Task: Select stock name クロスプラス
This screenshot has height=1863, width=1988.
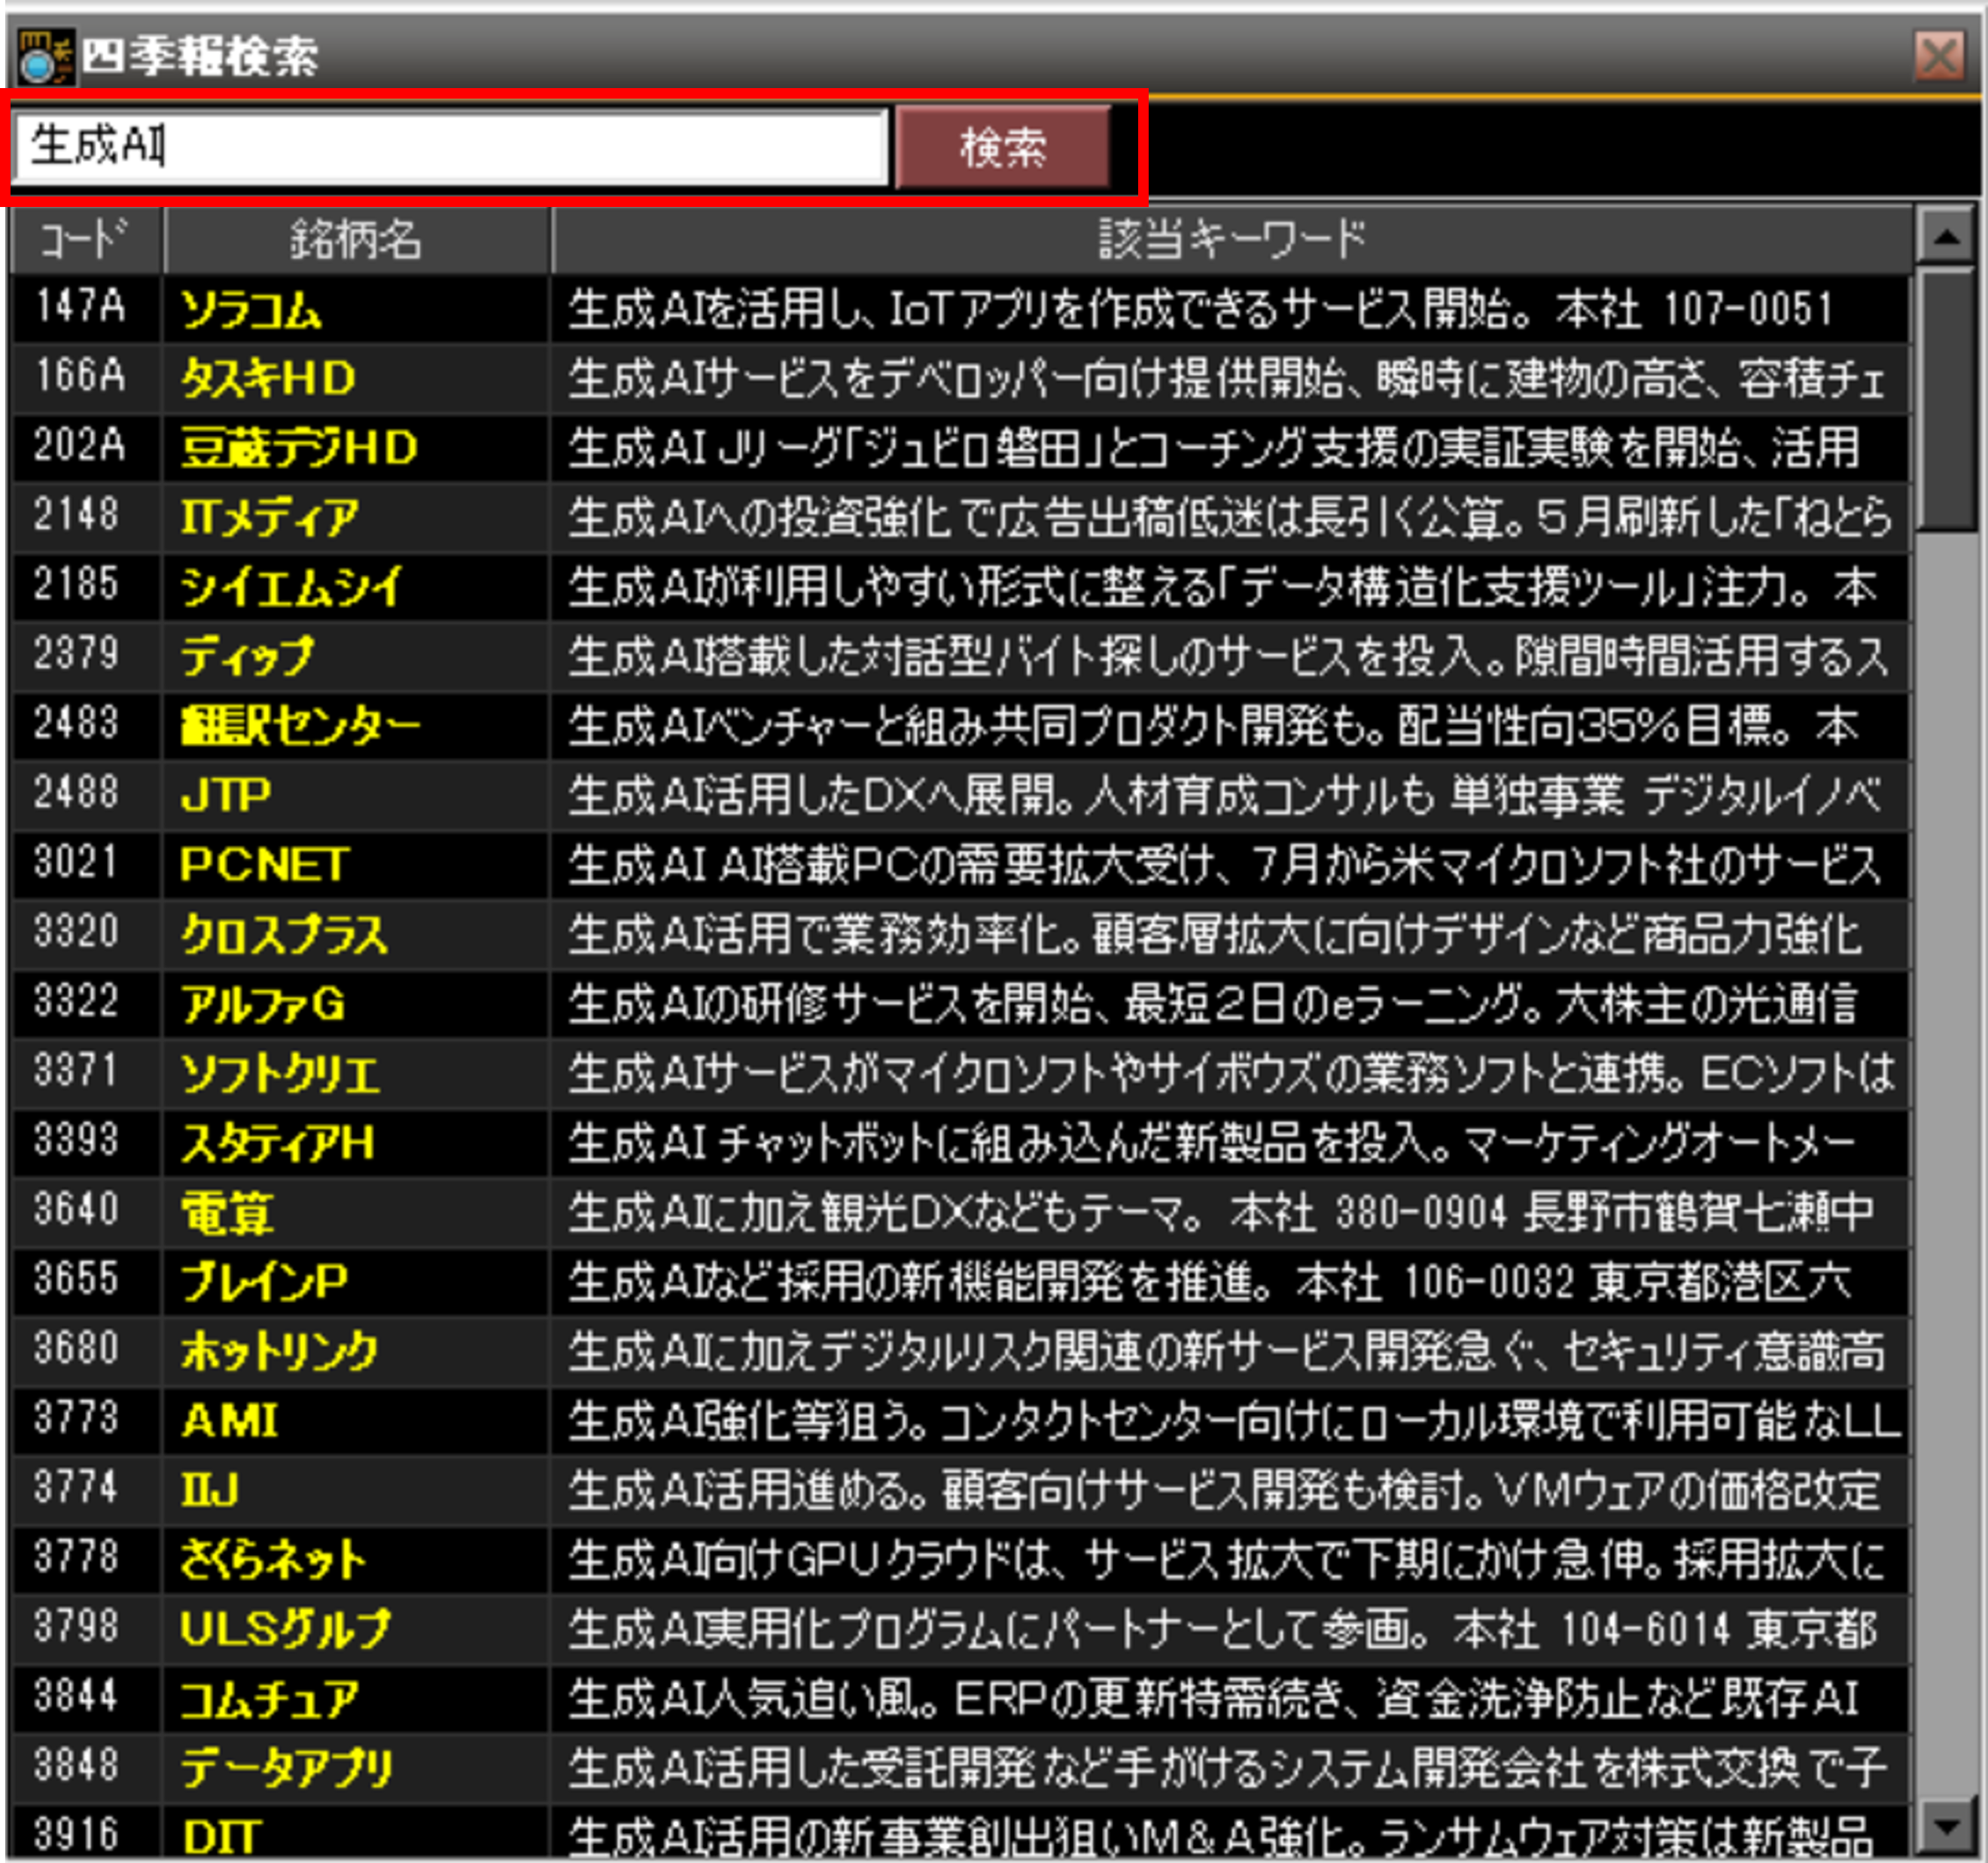Action: [x=284, y=935]
